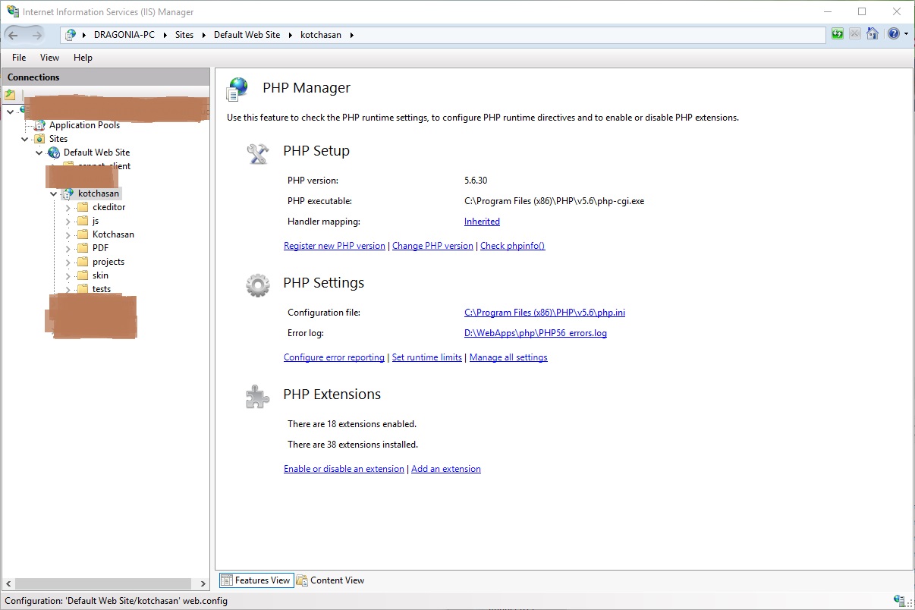Click Change PHP version link
The height and width of the screenshot is (610, 915).
click(x=432, y=246)
